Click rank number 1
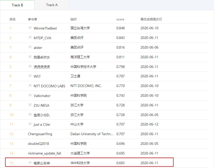The height and width of the screenshot is (168, 218). point(10,28)
